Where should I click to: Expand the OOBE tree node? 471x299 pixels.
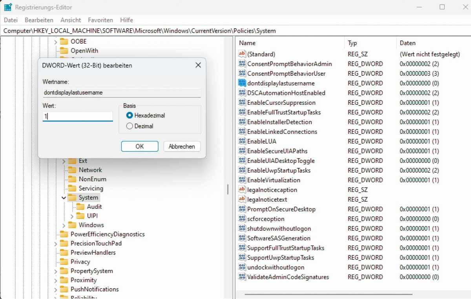[x=55, y=42]
